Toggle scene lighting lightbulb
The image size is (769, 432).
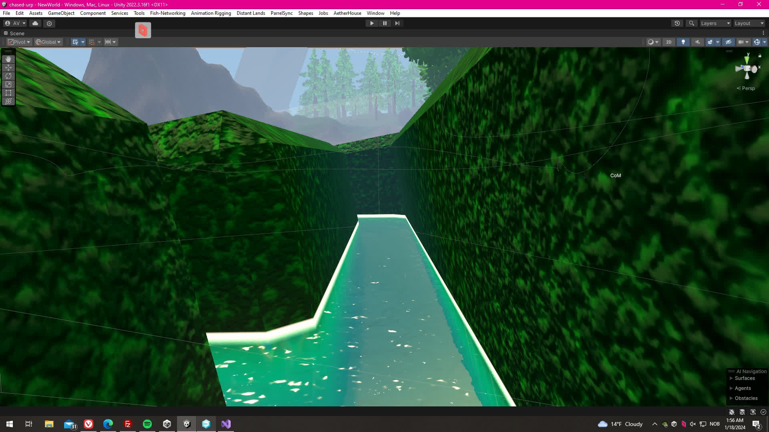point(683,42)
